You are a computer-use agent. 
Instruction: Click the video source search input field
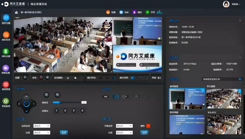point(220,79)
